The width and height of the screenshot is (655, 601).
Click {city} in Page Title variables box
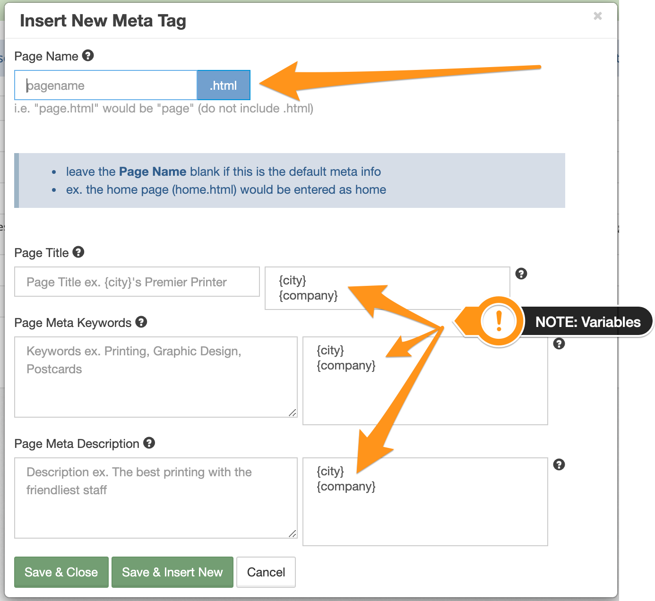(x=293, y=280)
